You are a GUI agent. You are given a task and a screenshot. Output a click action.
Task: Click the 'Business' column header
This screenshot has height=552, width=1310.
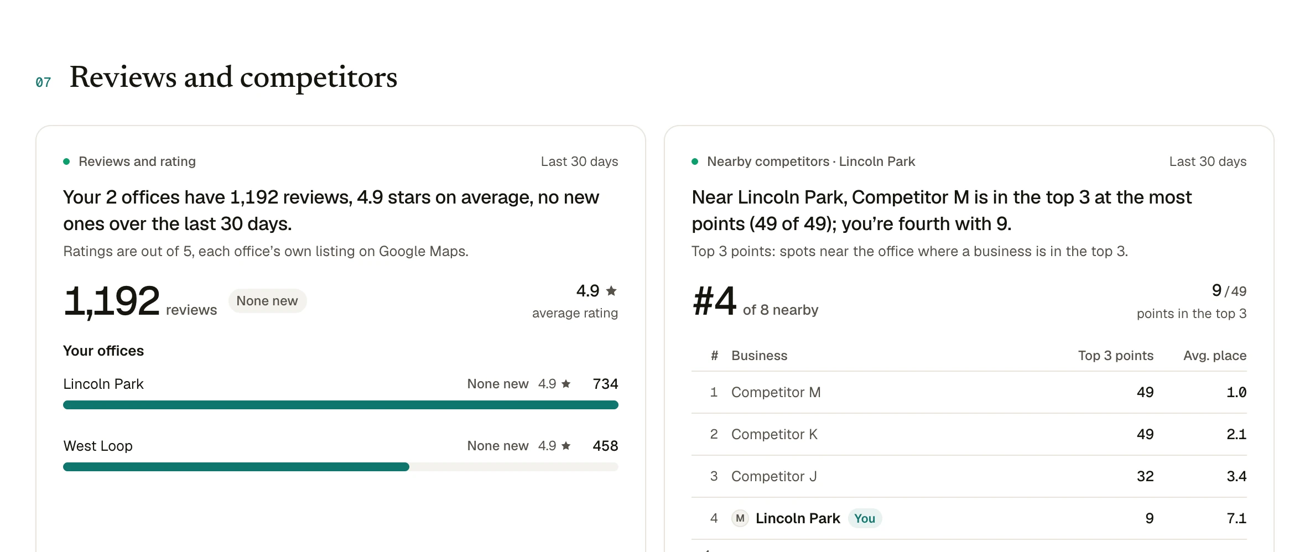[759, 356]
